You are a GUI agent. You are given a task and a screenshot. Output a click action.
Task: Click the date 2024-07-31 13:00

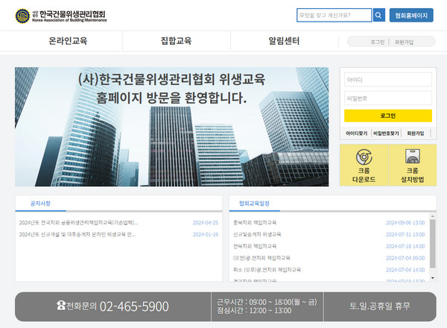click(405, 235)
